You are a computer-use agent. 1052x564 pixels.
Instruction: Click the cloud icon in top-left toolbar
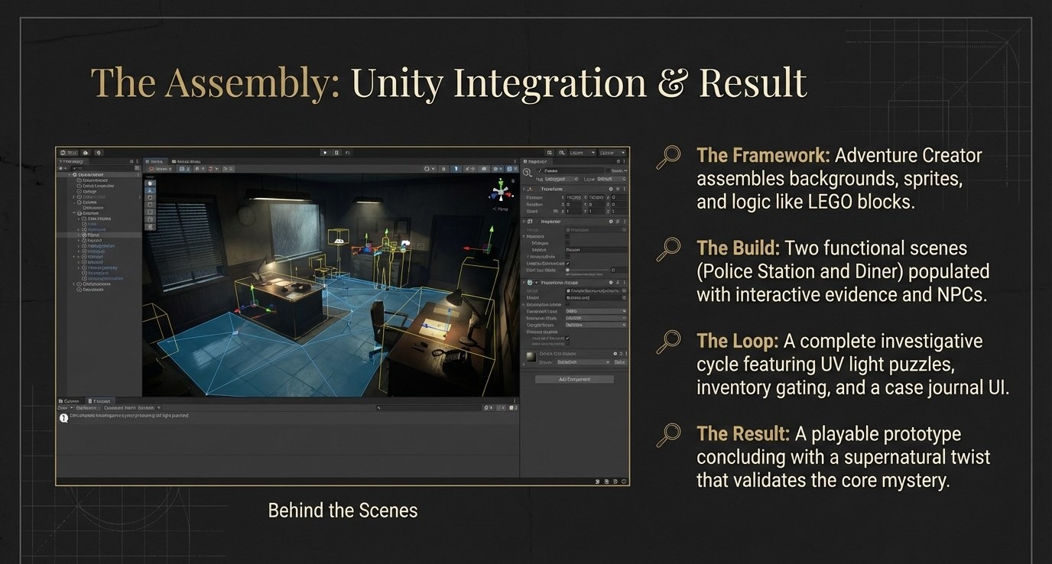[86, 153]
